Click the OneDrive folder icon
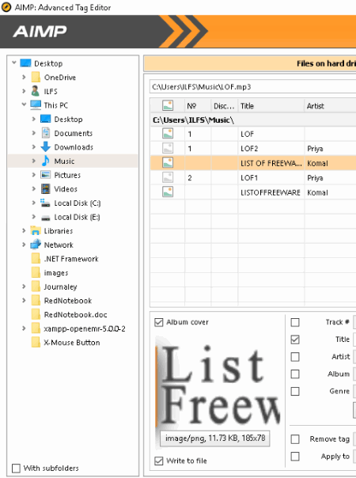356x478 pixels. click(36, 77)
